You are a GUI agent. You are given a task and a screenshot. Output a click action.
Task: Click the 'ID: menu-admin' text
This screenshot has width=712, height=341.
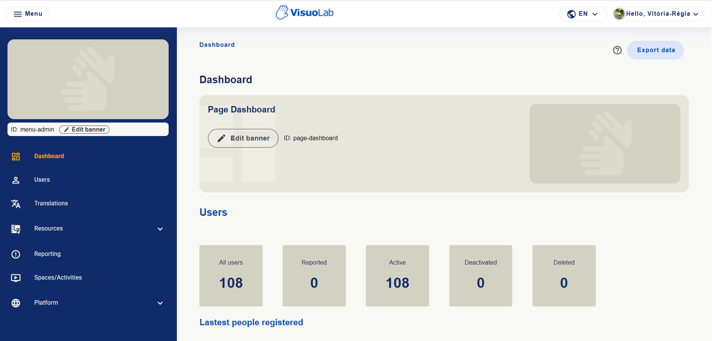coord(32,130)
